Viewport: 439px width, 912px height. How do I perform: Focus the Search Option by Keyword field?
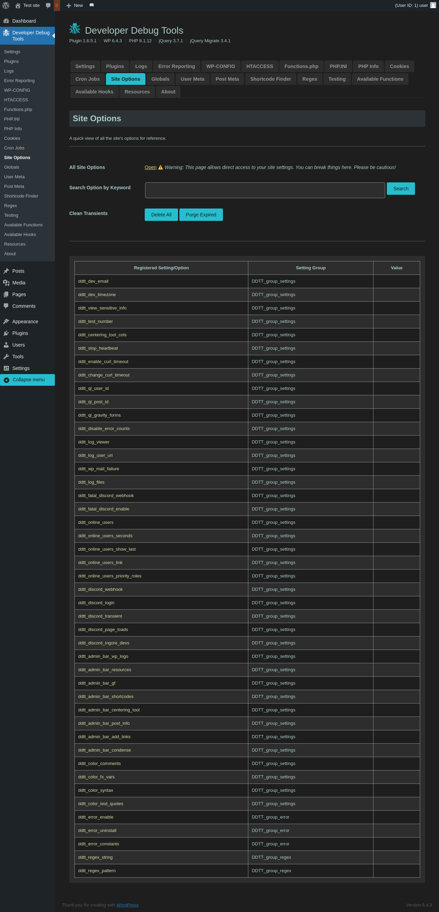[x=265, y=190]
